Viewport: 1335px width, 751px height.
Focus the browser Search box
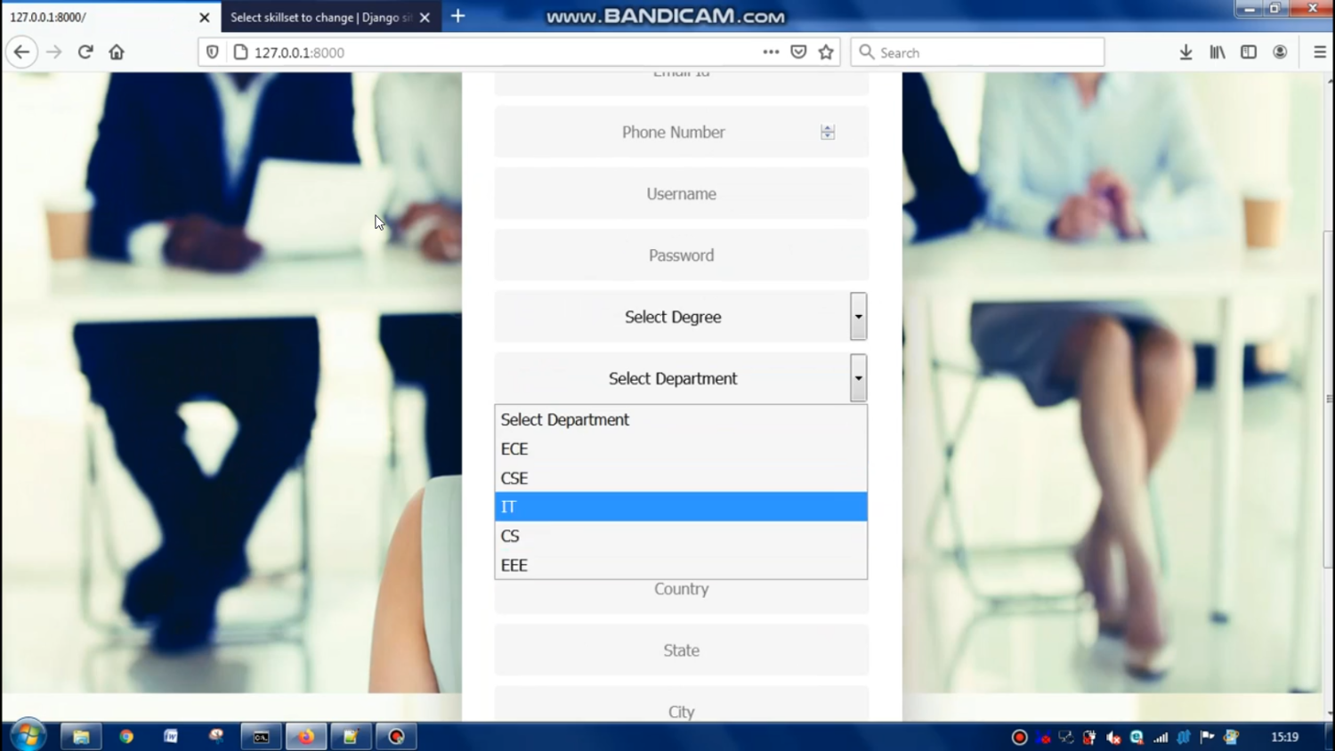pyautogui.click(x=977, y=52)
